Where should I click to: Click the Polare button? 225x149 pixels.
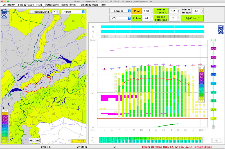pos(137,18)
